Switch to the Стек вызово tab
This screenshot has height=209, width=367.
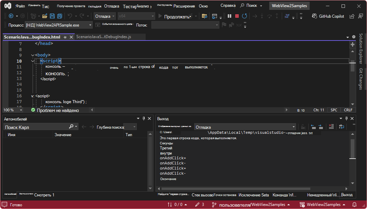[x=202, y=195]
